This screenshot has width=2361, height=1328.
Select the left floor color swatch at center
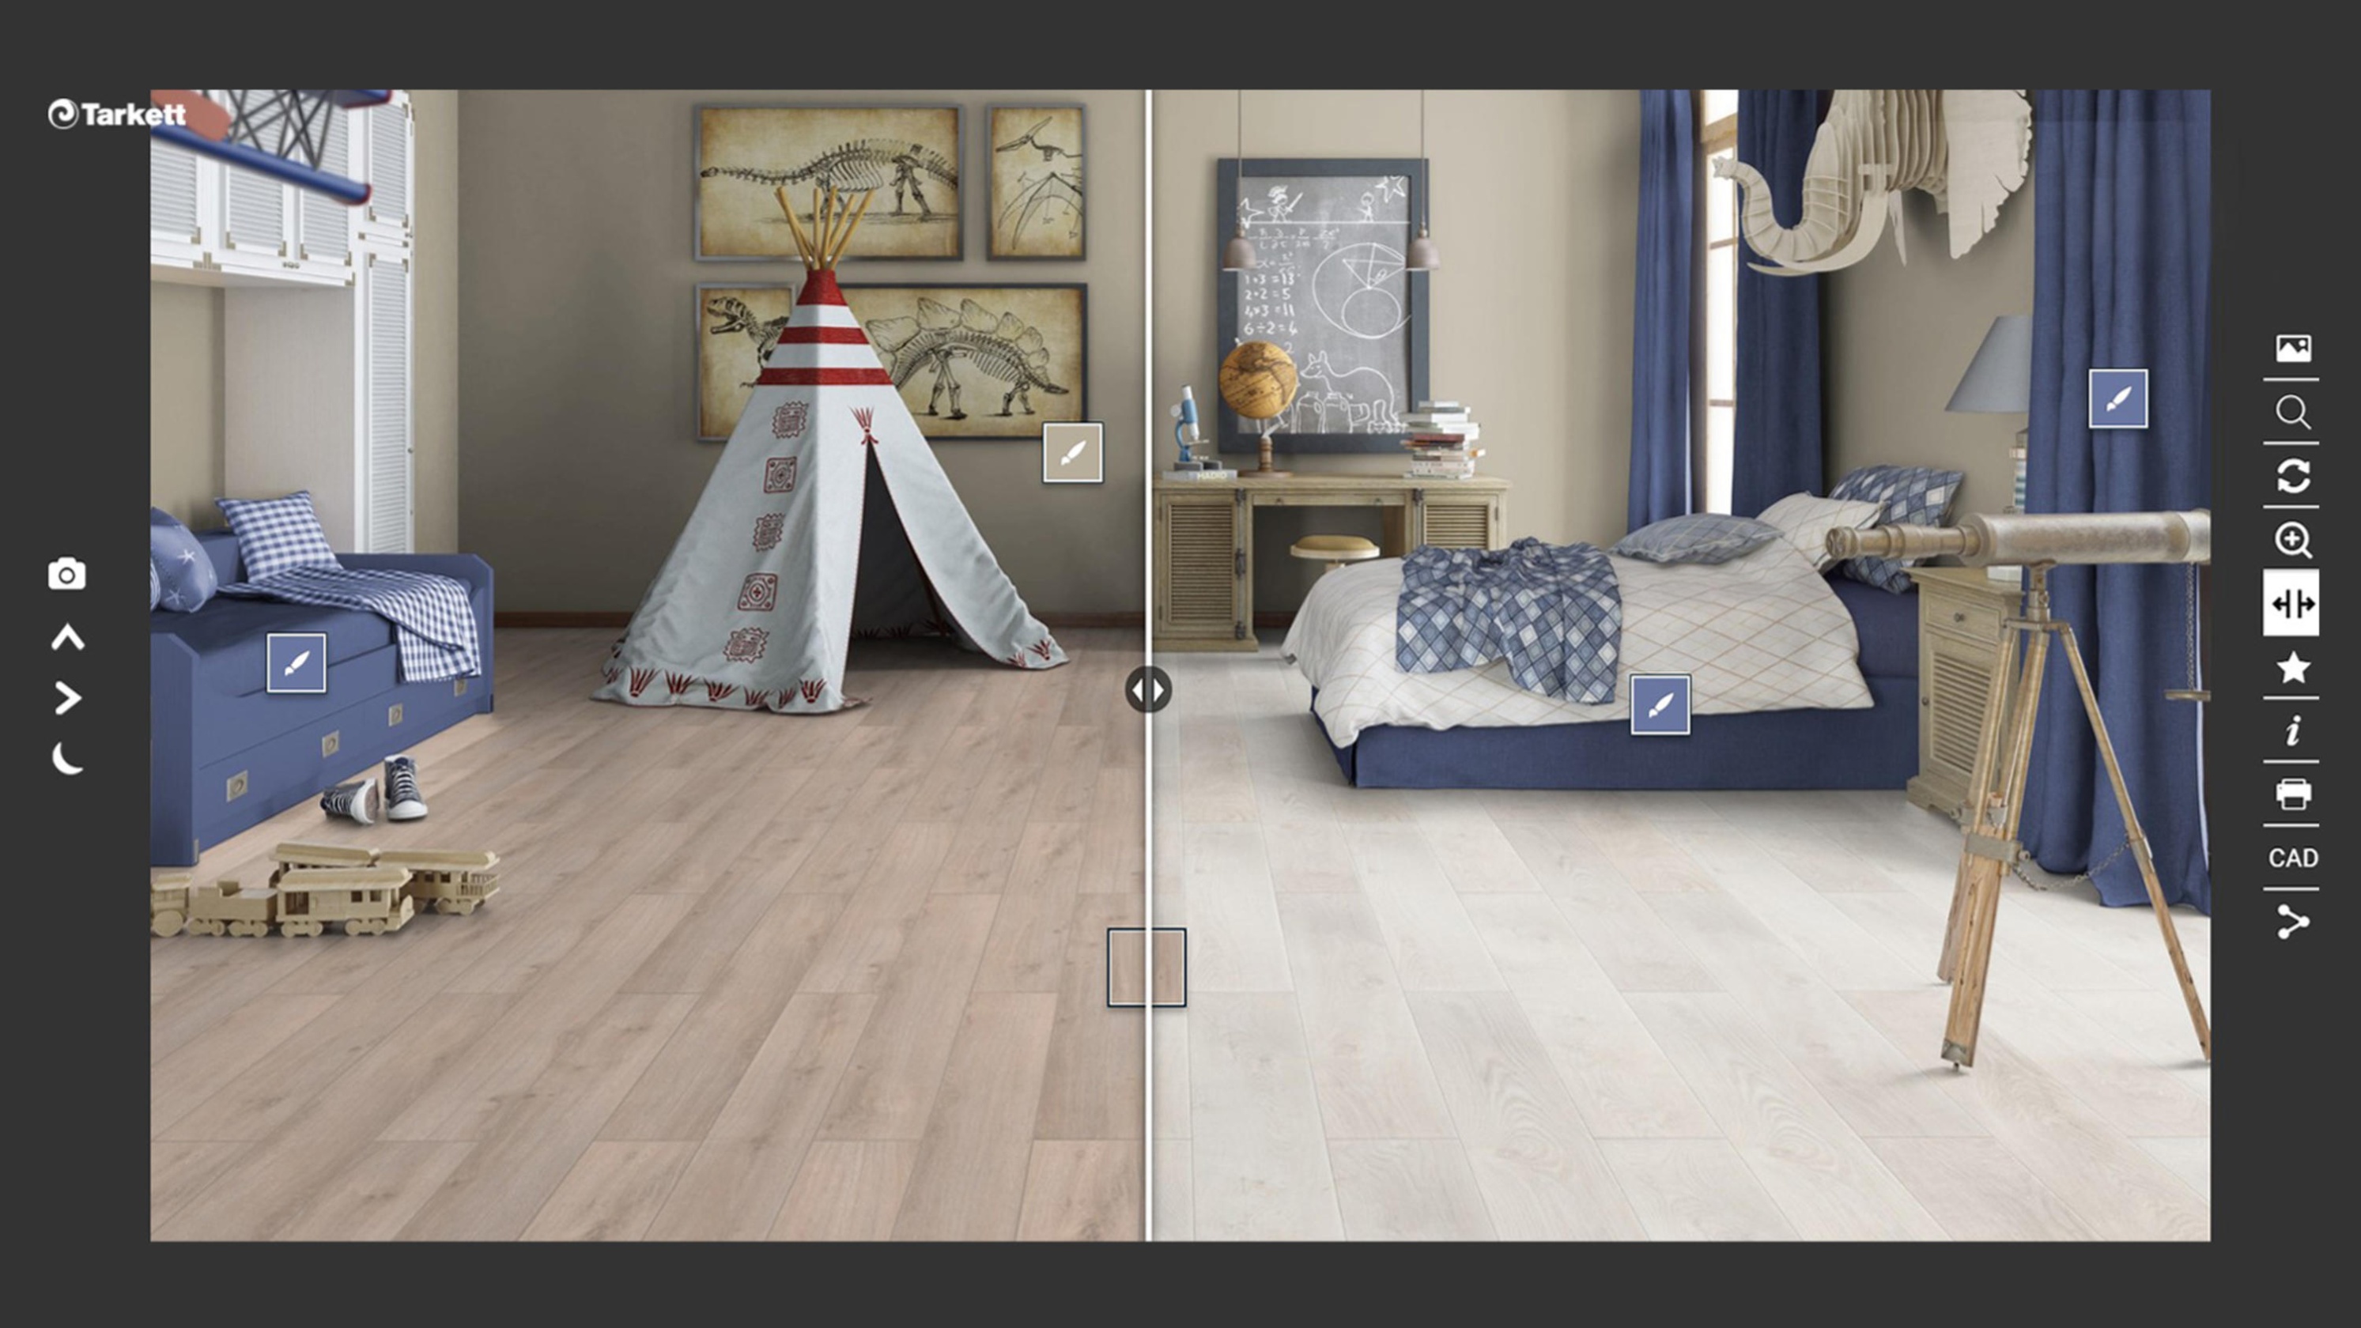click(1130, 968)
